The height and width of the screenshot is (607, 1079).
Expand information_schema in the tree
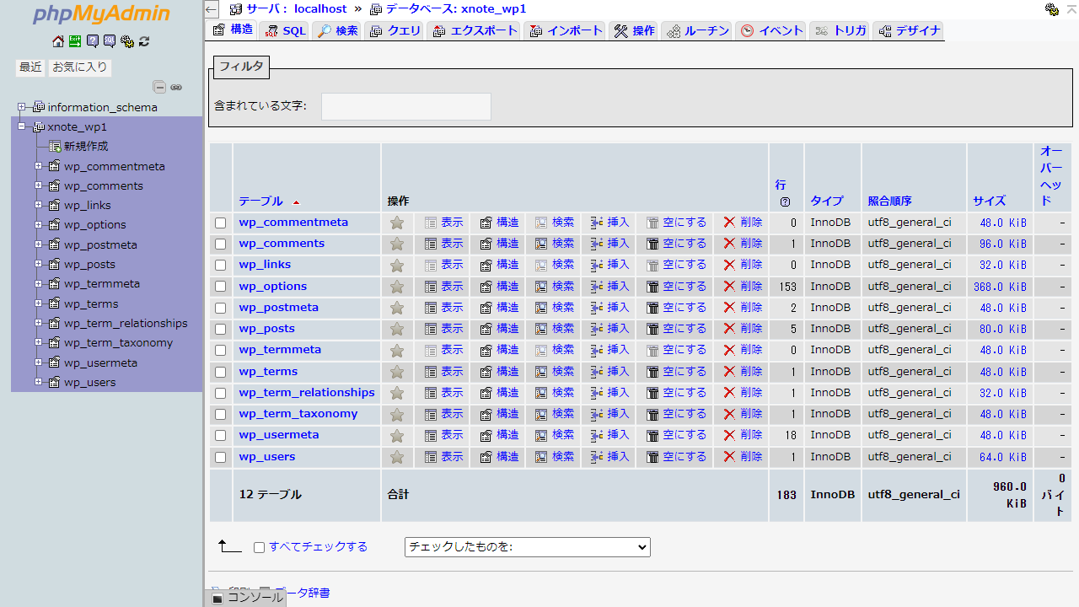pyautogui.click(x=22, y=107)
